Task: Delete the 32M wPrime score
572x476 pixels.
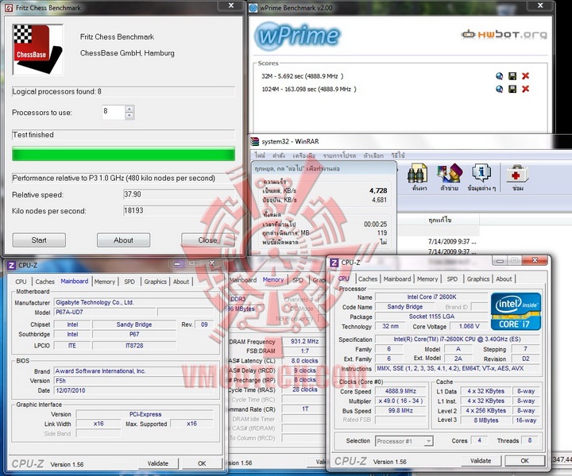Action: pos(525,76)
